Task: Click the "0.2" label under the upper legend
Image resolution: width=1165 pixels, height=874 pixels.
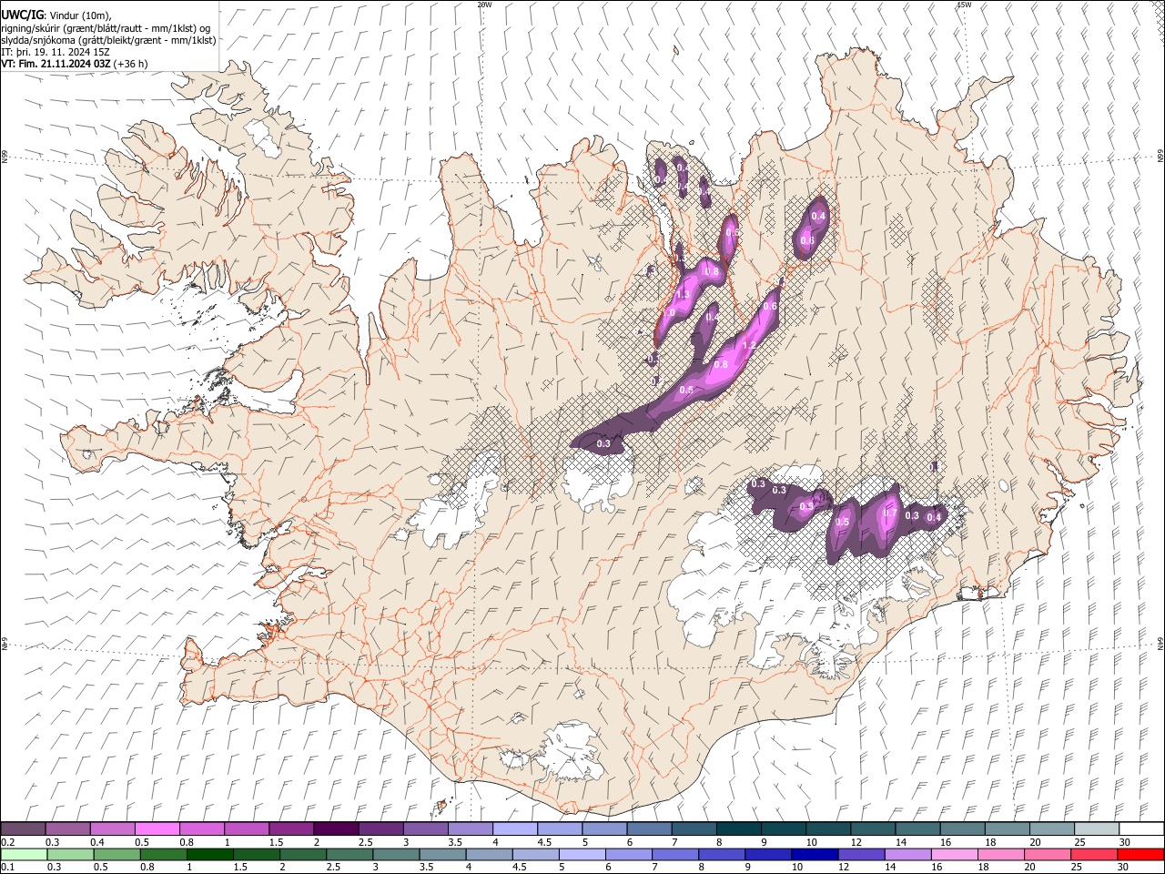Action: tap(8, 841)
